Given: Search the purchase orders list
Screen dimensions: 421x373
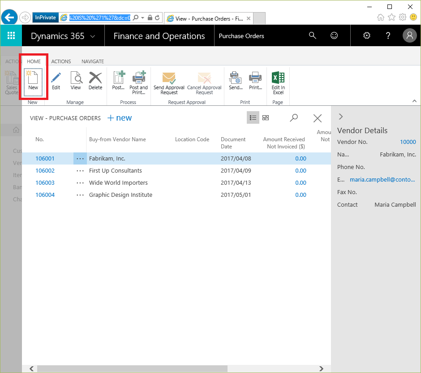Looking at the screenshot, I should click(294, 118).
